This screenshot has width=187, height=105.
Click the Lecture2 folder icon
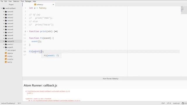[6, 17]
